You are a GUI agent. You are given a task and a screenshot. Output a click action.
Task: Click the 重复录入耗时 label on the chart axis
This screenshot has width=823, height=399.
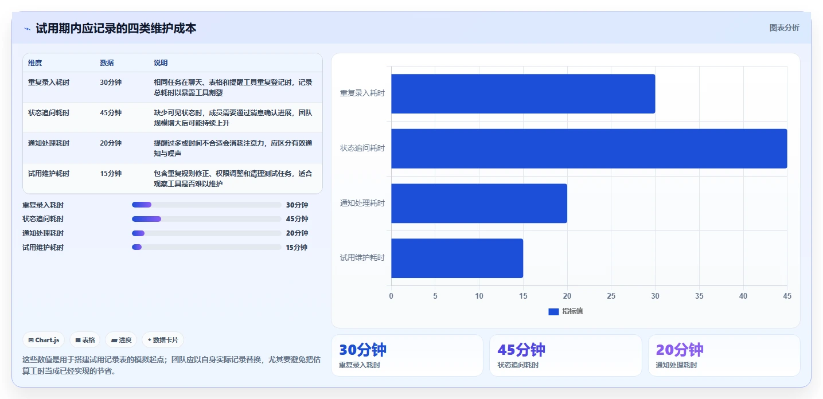pyautogui.click(x=362, y=93)
